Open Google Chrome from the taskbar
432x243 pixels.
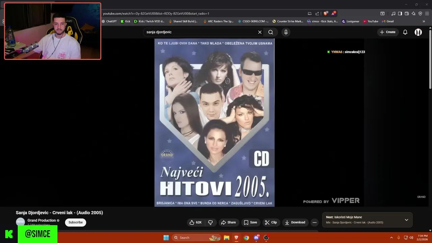(246, 238)
